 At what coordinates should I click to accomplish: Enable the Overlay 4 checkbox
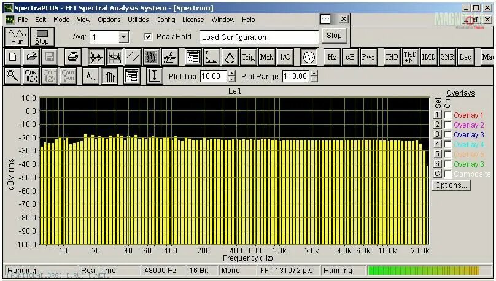(x=448, y=144)
